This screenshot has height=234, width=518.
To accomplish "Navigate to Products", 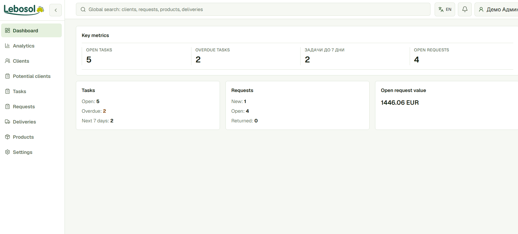I will click(x=31, y=137).
